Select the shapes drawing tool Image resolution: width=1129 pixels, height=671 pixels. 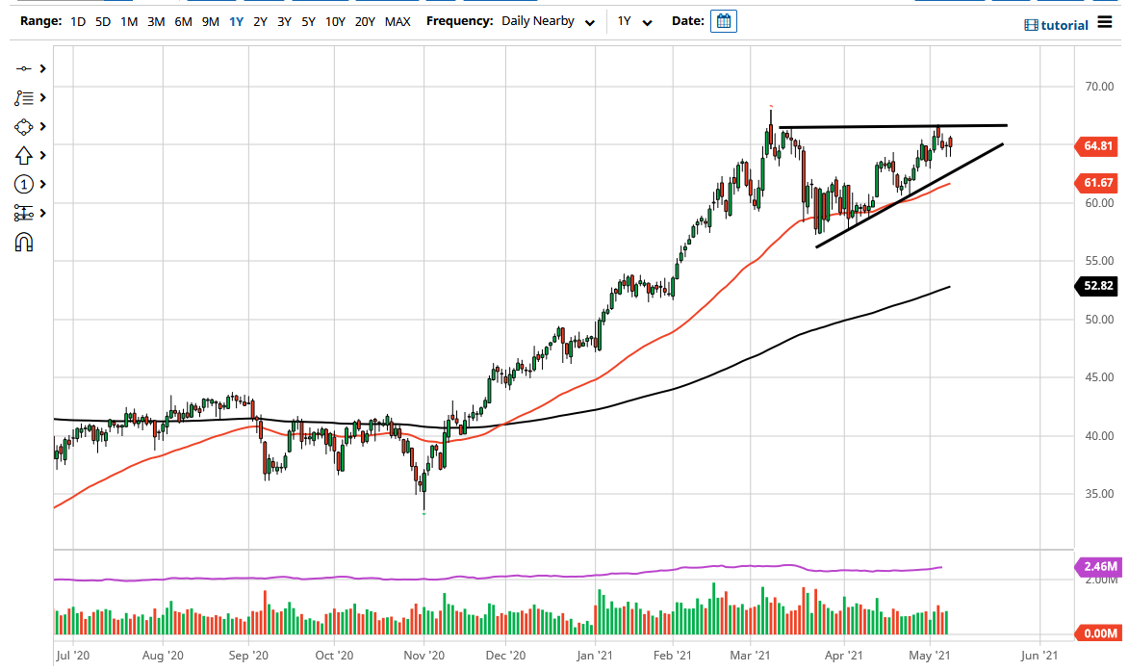[21, 126]
